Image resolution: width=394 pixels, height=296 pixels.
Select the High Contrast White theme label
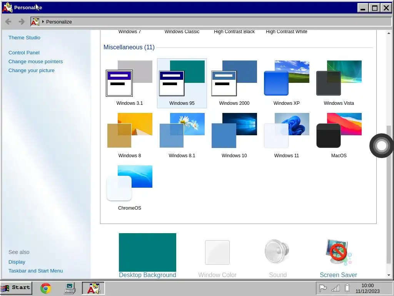click(x=286, y=32)
